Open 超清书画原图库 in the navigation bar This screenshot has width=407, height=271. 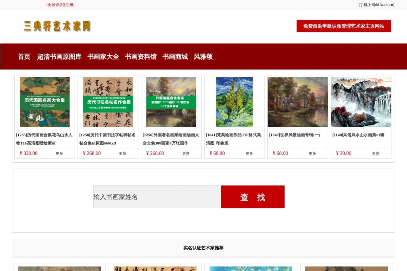tap(59, 57)
